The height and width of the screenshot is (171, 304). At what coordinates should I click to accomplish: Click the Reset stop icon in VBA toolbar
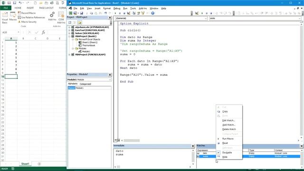124,13
